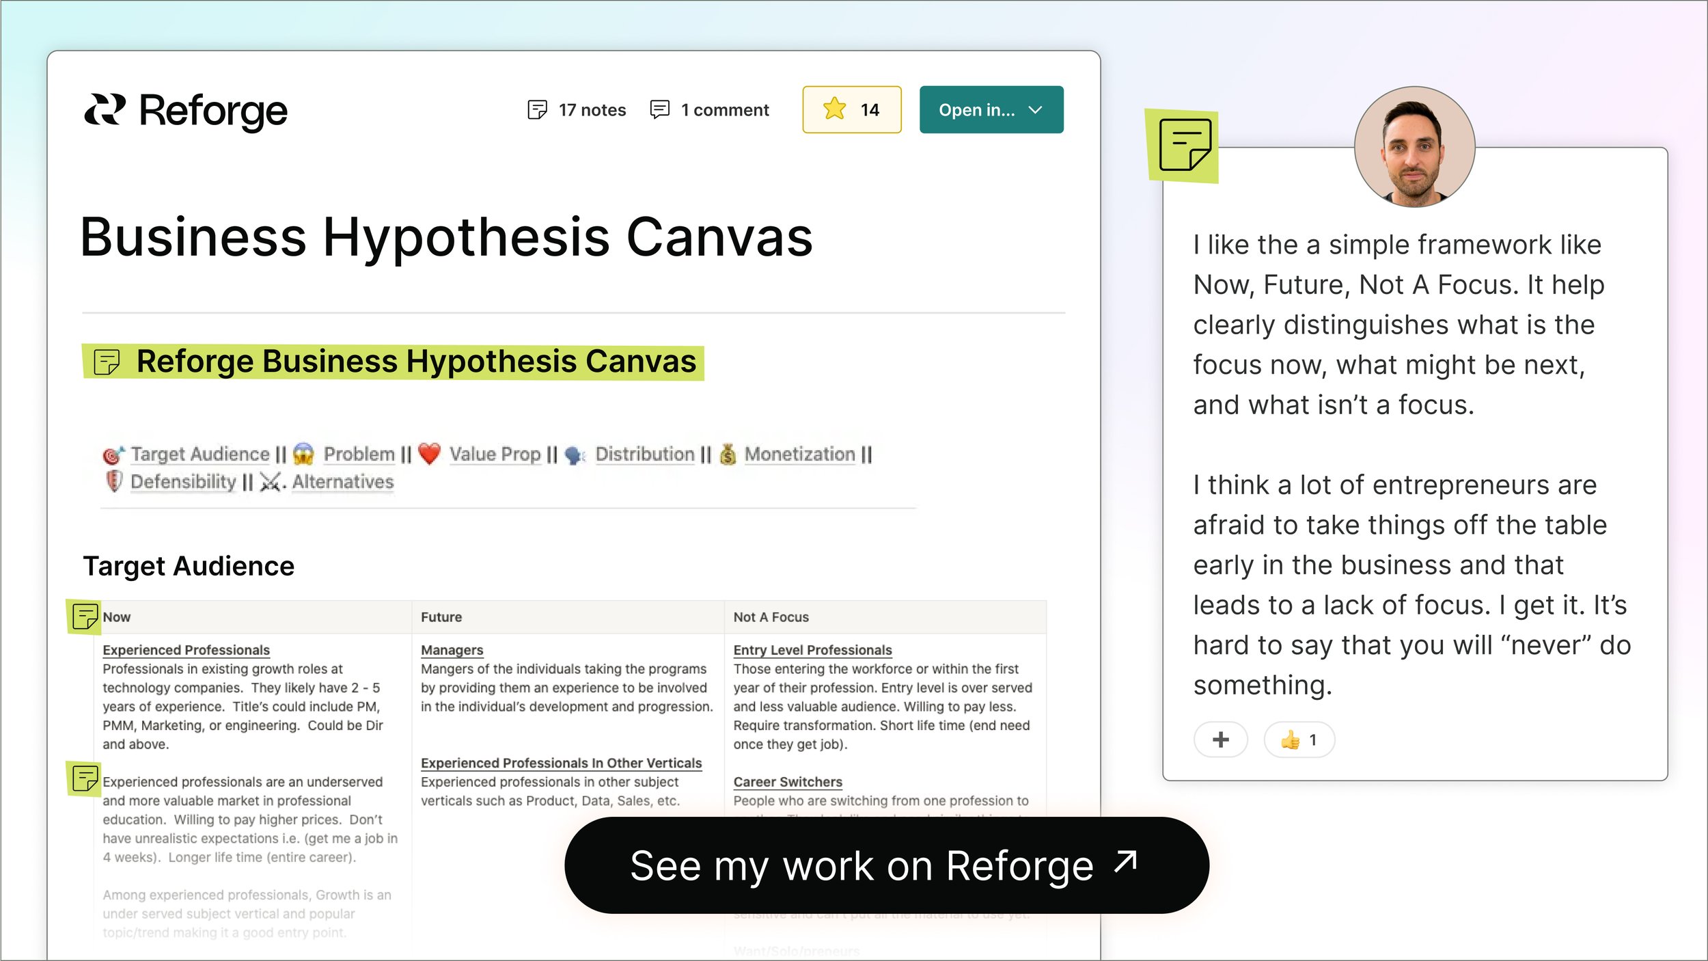Jump to Value Prop link
Viewport: 1708px width, 961px height.
coord(495,454)
